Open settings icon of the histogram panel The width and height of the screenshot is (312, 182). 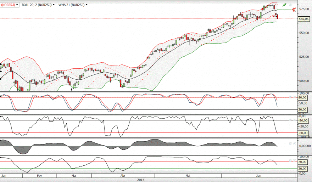coord(290,143)
